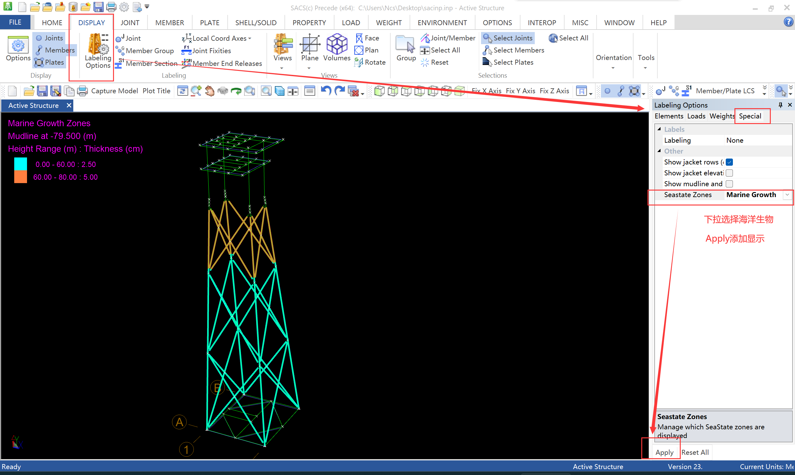Click the Apply button
The height and width of the screenshot is (475, 795).
click(x=664, y=452)
